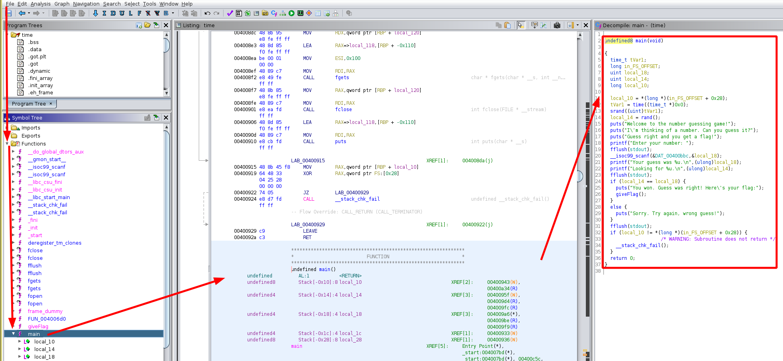Image resolution: width=783 pixels, height=361 pixels.
Task: Click the __stack_chk_fail call target in Listing
Action: click(x=358, y=199)
